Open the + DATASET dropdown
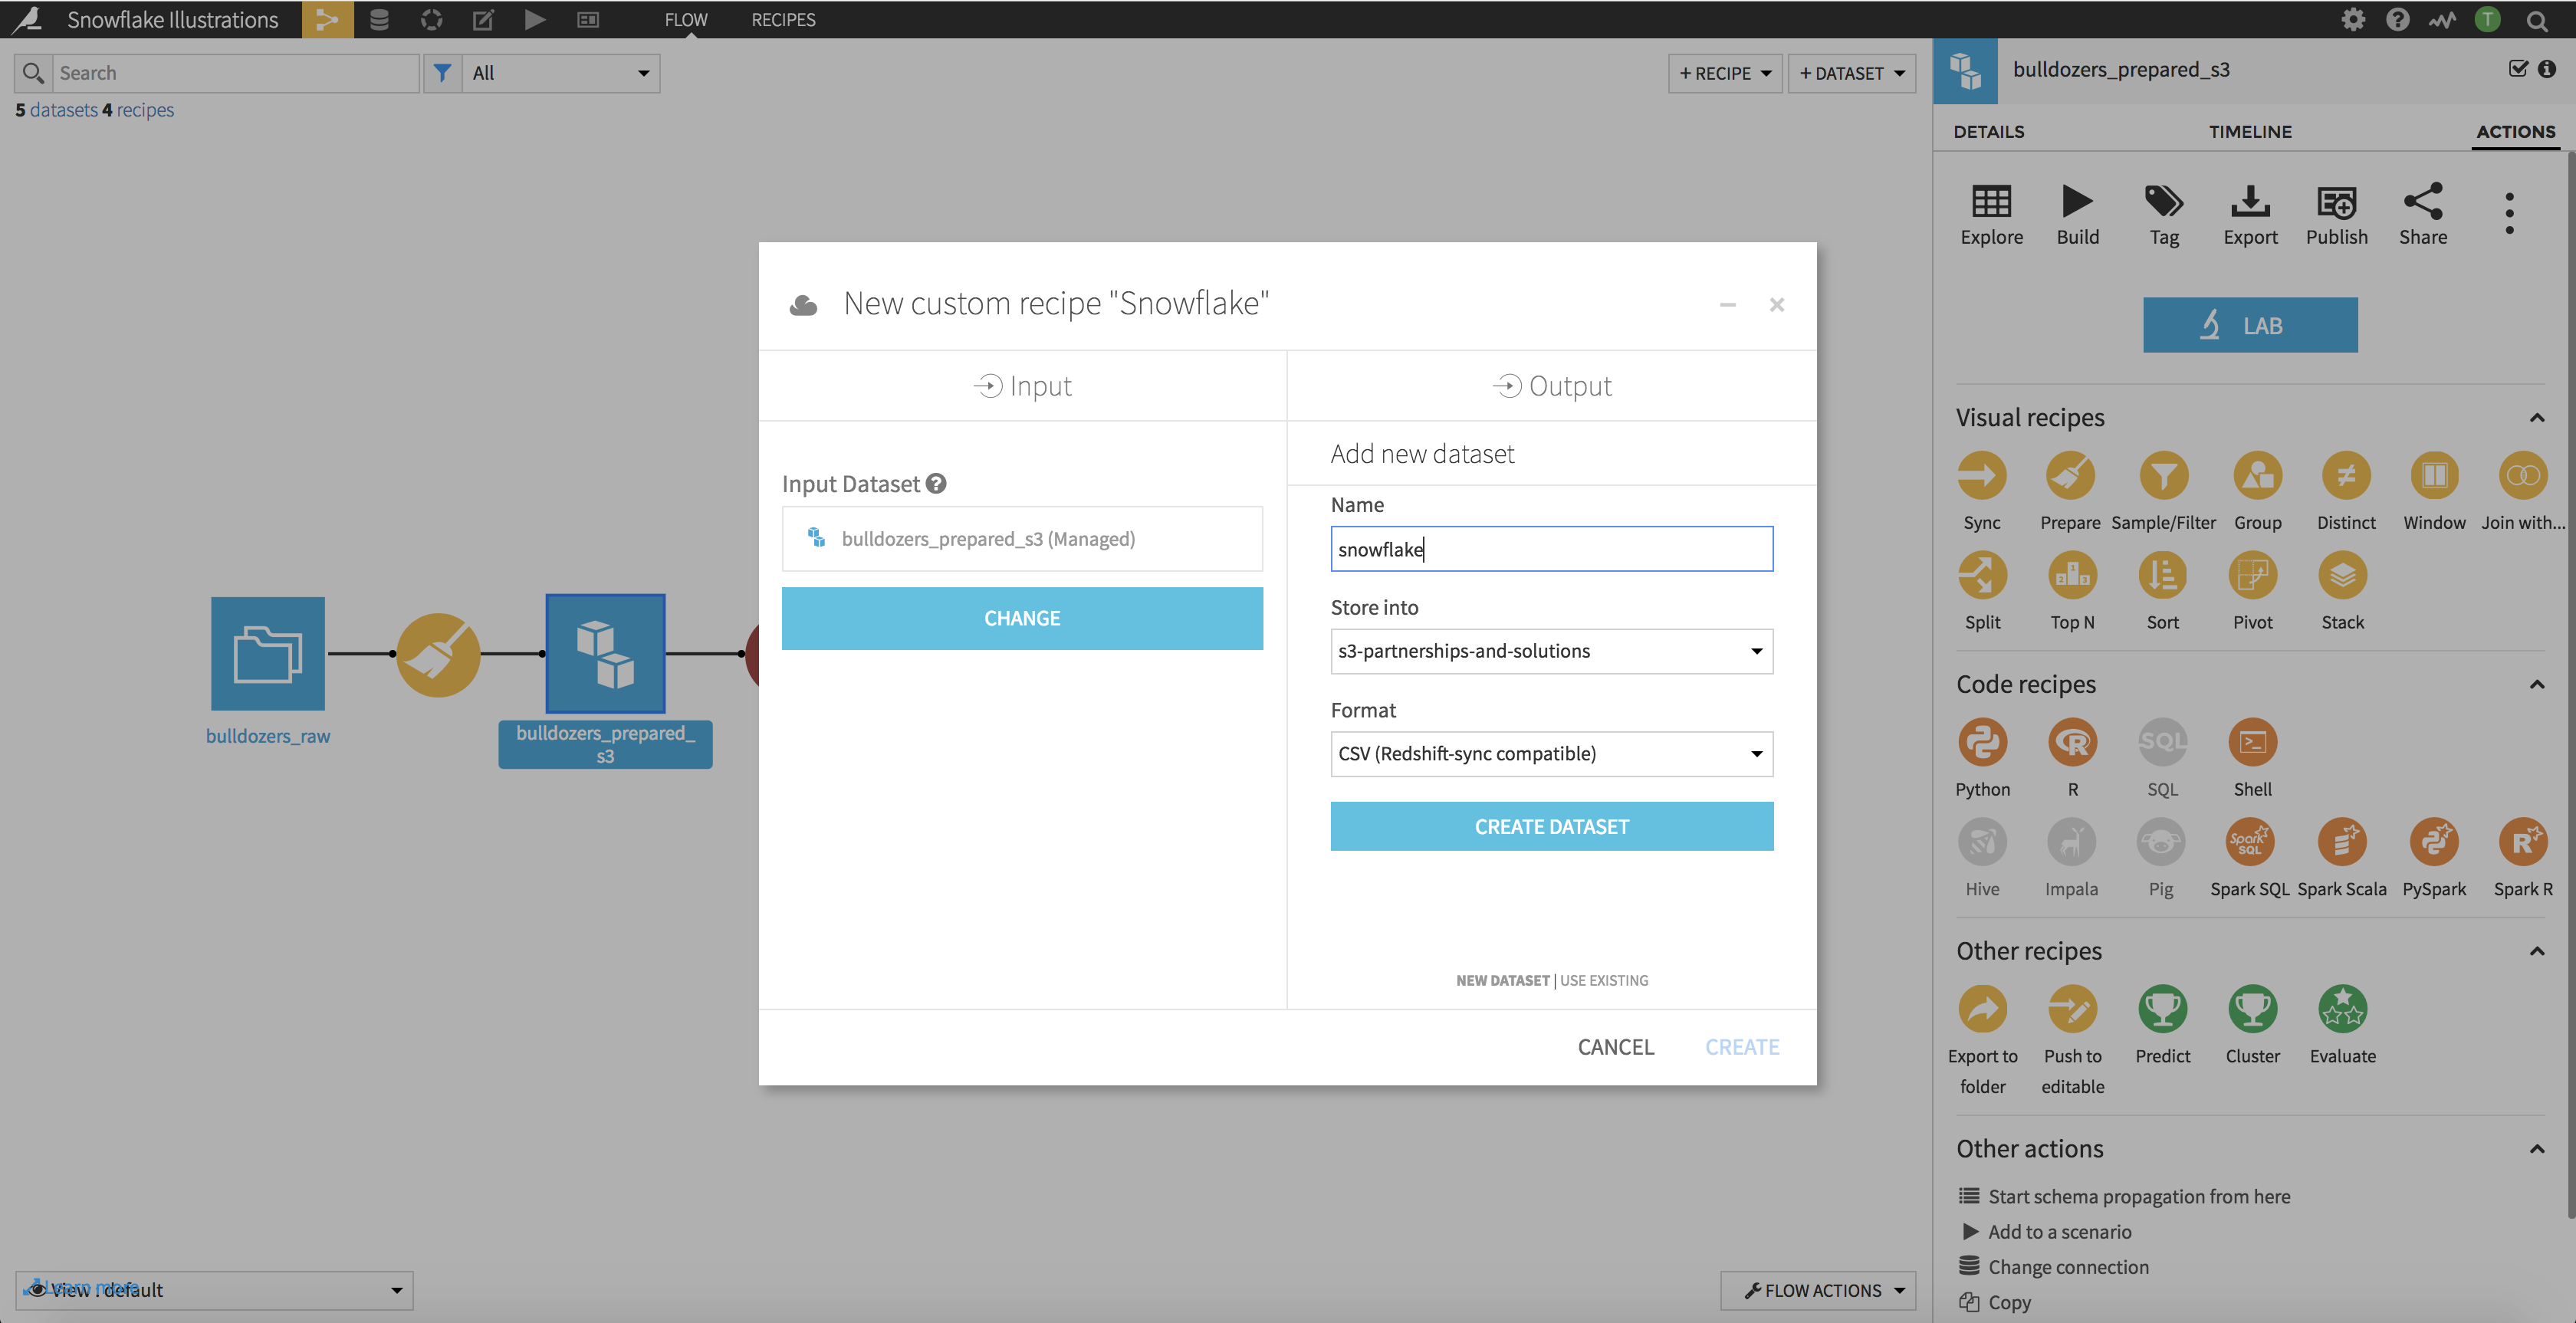This screenshot has height=1323, width=2576. click(x=1851, y=73)
